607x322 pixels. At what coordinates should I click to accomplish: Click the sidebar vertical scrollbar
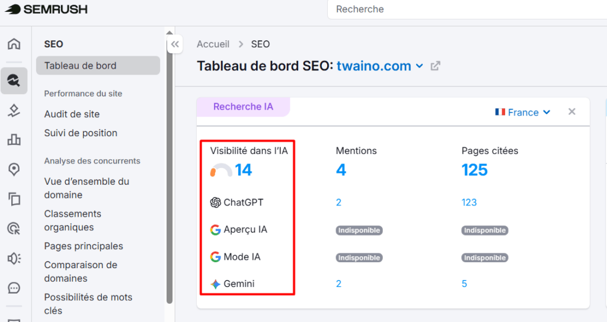click(170, 170)
